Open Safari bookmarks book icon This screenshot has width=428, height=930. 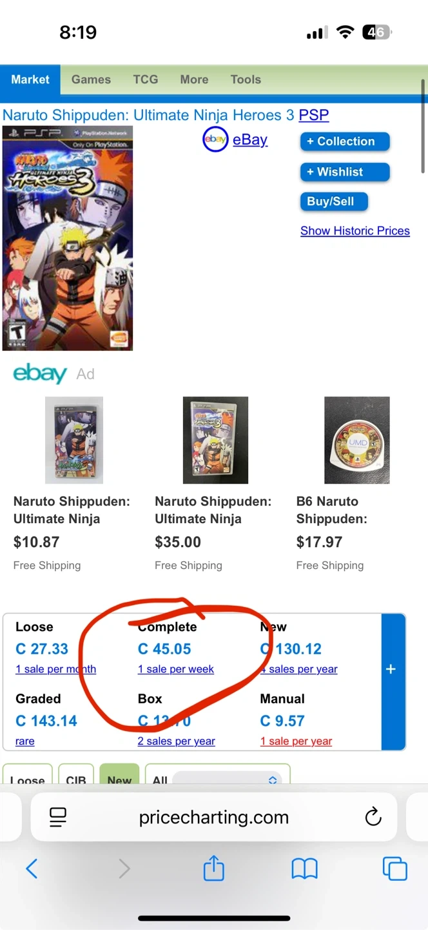click(304, 869)
